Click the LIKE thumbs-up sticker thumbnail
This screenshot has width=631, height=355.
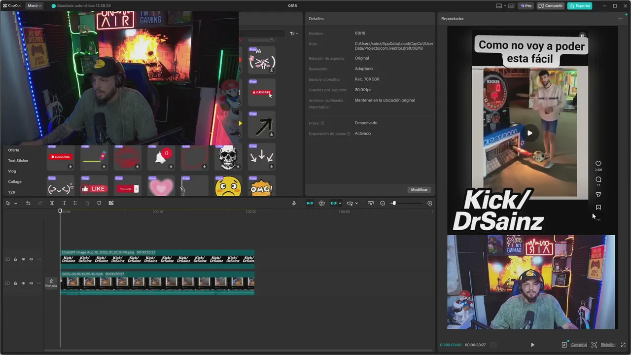pos(94,188)
